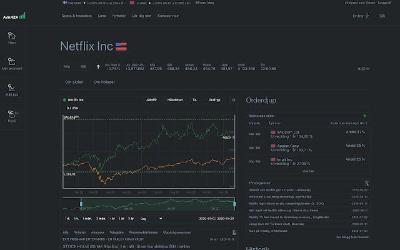Open the Graftyp dropdown
The height and width of the screenshot is (250, 400).
coord(214,100)
